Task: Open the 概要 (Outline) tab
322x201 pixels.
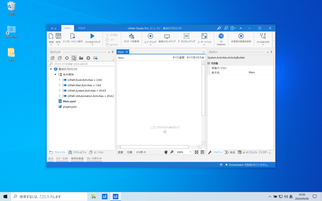Action: [230, 152]
